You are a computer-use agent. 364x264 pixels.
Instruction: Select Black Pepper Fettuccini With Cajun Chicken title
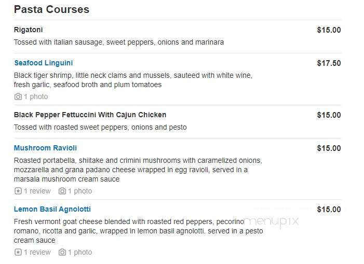(90, 115)
